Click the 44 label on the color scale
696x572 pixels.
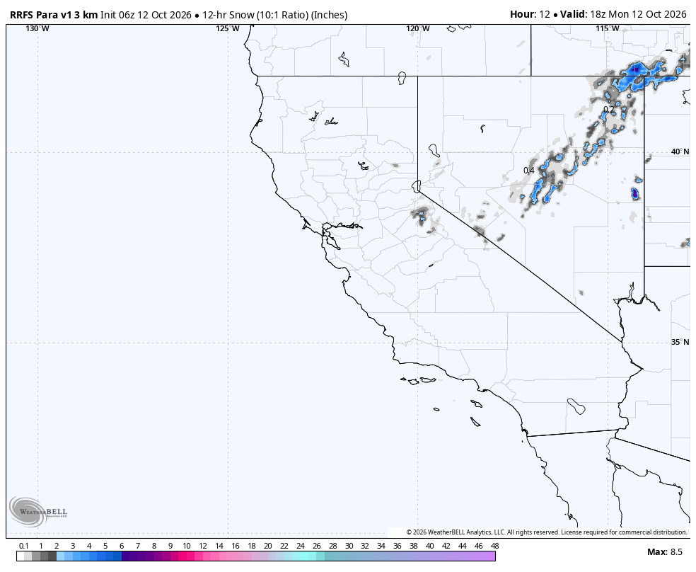point(462,547)
